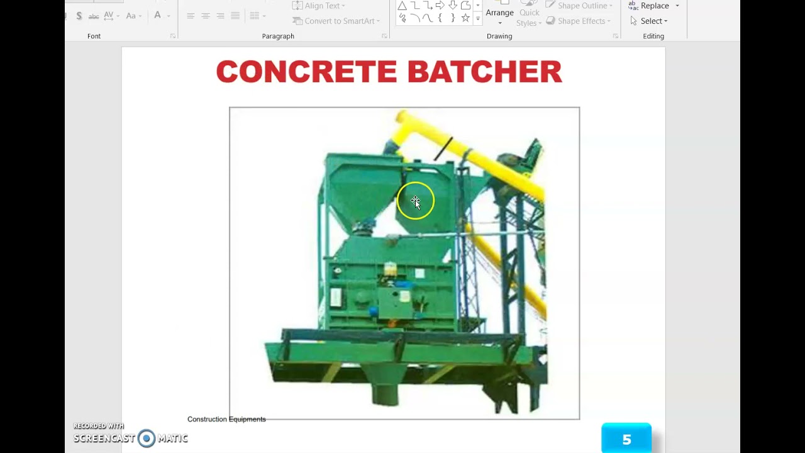Select the arc shape
Viewport: 805px width, 453px height.
[x=415, y=18]
